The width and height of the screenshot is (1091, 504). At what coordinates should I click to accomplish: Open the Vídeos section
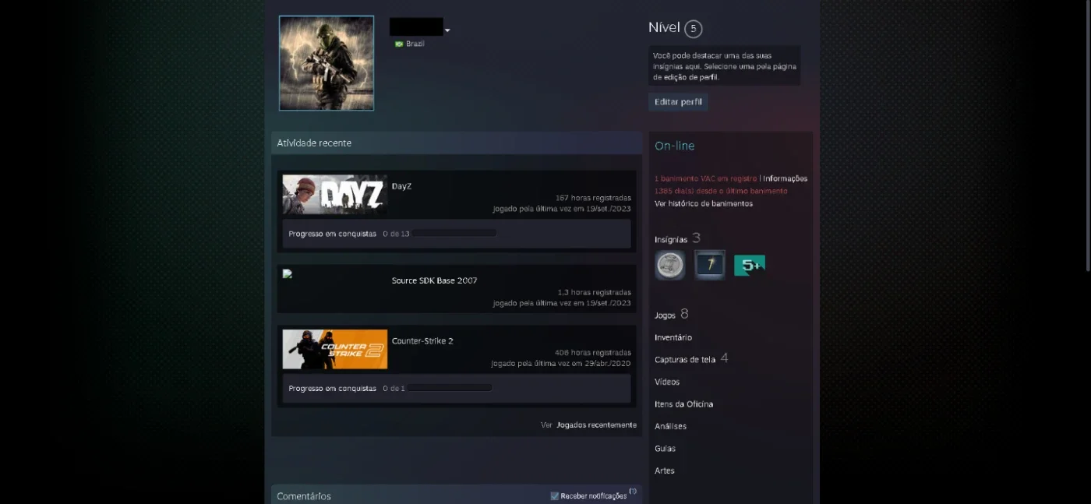pos(667,382)
